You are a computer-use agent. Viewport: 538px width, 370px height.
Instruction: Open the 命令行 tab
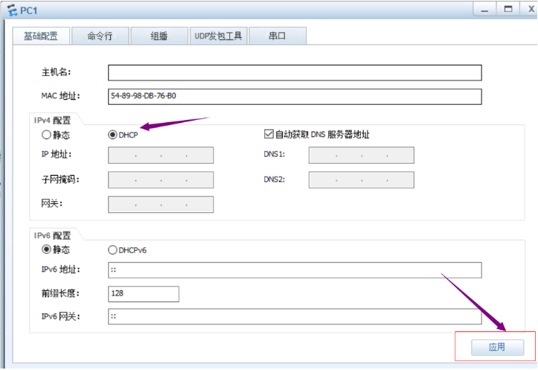pos(100,36)
